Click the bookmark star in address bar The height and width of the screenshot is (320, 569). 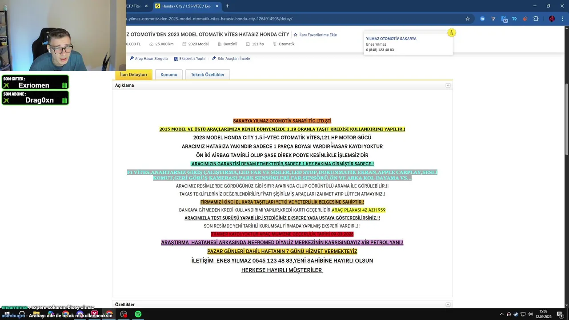pos(468,19)
